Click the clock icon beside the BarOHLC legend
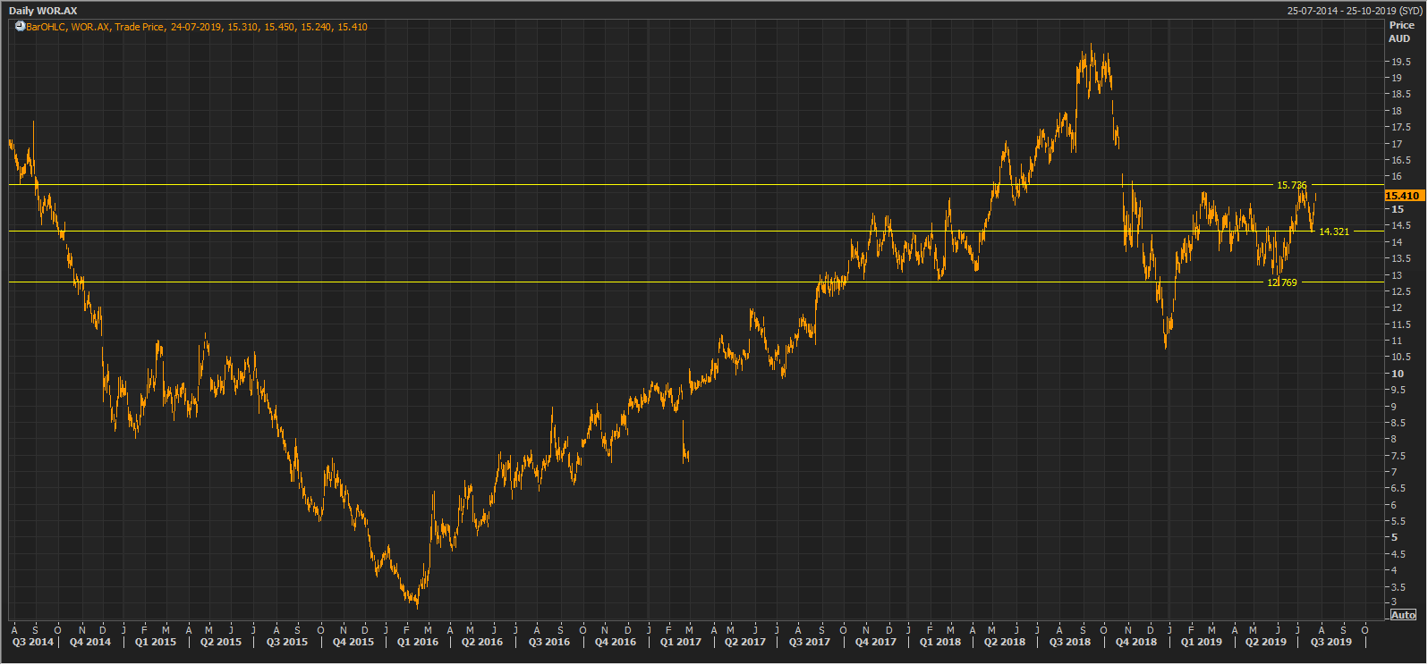Image resolution: width=1428 pixels, height=665 pixels. [20, 27]
